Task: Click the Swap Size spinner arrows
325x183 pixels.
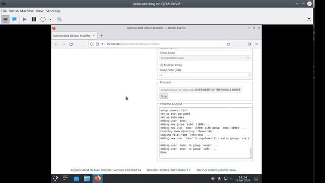Action: 249,75
